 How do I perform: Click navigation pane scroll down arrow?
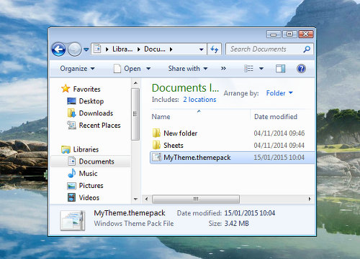tap(135, 199)
